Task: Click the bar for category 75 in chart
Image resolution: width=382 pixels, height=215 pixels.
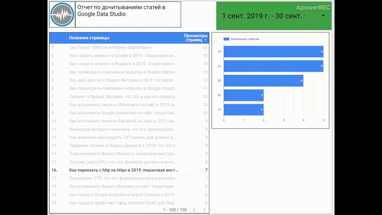Action: pyautogui.click(x=244, y=110)
